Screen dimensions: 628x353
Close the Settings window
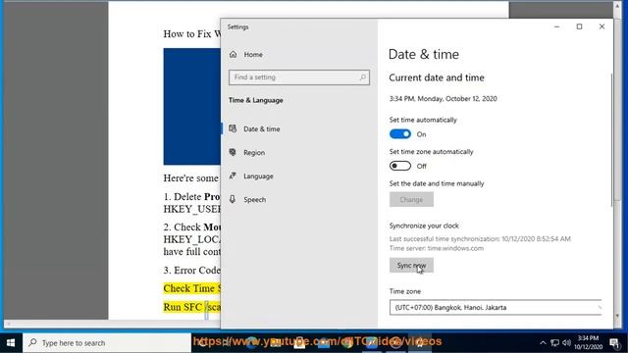tap(602, 26)
